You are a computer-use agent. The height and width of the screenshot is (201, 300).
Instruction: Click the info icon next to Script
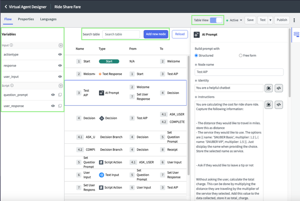pos(12,86)
